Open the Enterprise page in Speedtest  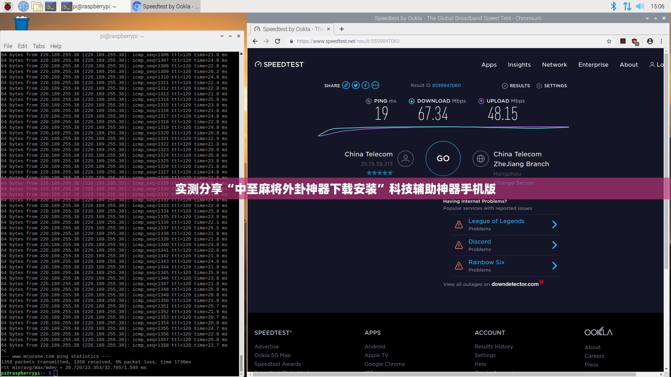593,65
